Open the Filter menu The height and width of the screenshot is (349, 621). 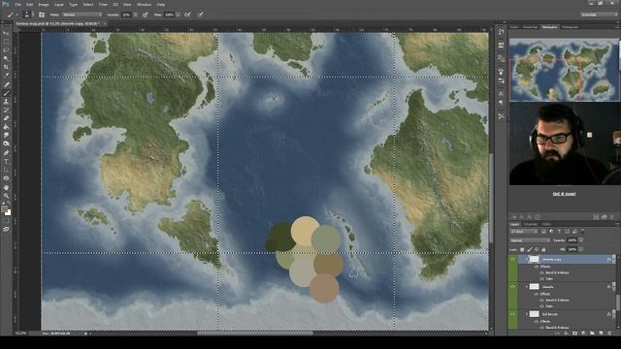click(x=103, y=4)
